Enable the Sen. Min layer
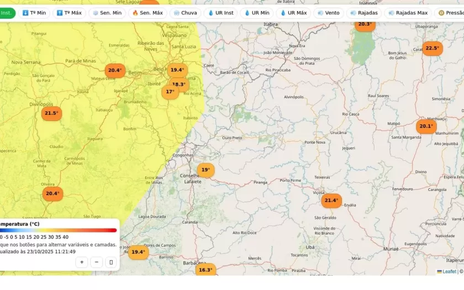 click(107, 13)
